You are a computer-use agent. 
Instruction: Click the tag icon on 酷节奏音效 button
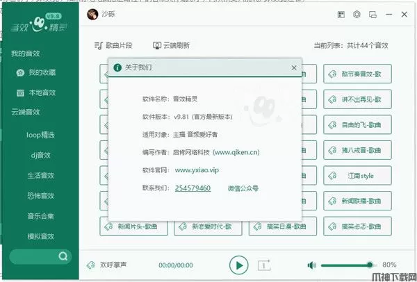point(332,74)
